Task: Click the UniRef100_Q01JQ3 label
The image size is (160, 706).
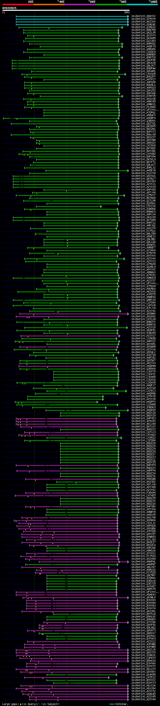Action: [x=143, y=540]
